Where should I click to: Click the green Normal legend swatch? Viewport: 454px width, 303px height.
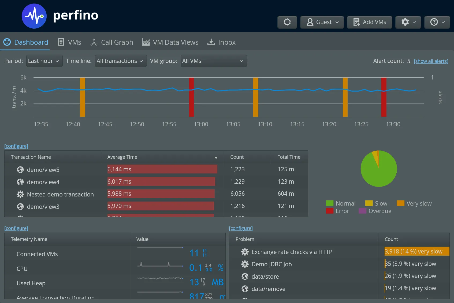point(329,203)
